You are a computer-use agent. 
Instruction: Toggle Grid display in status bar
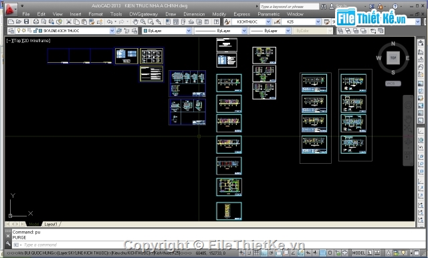tap(256, 253)
